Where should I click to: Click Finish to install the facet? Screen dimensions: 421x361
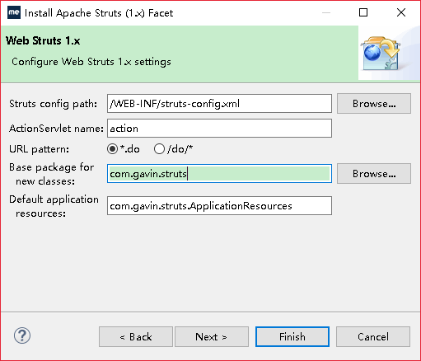[x=292, y=336]
